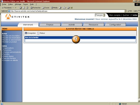Screen dimensions: 140x105
Task: Click the Rechercher search toolbar button
Action: point(36,8)
